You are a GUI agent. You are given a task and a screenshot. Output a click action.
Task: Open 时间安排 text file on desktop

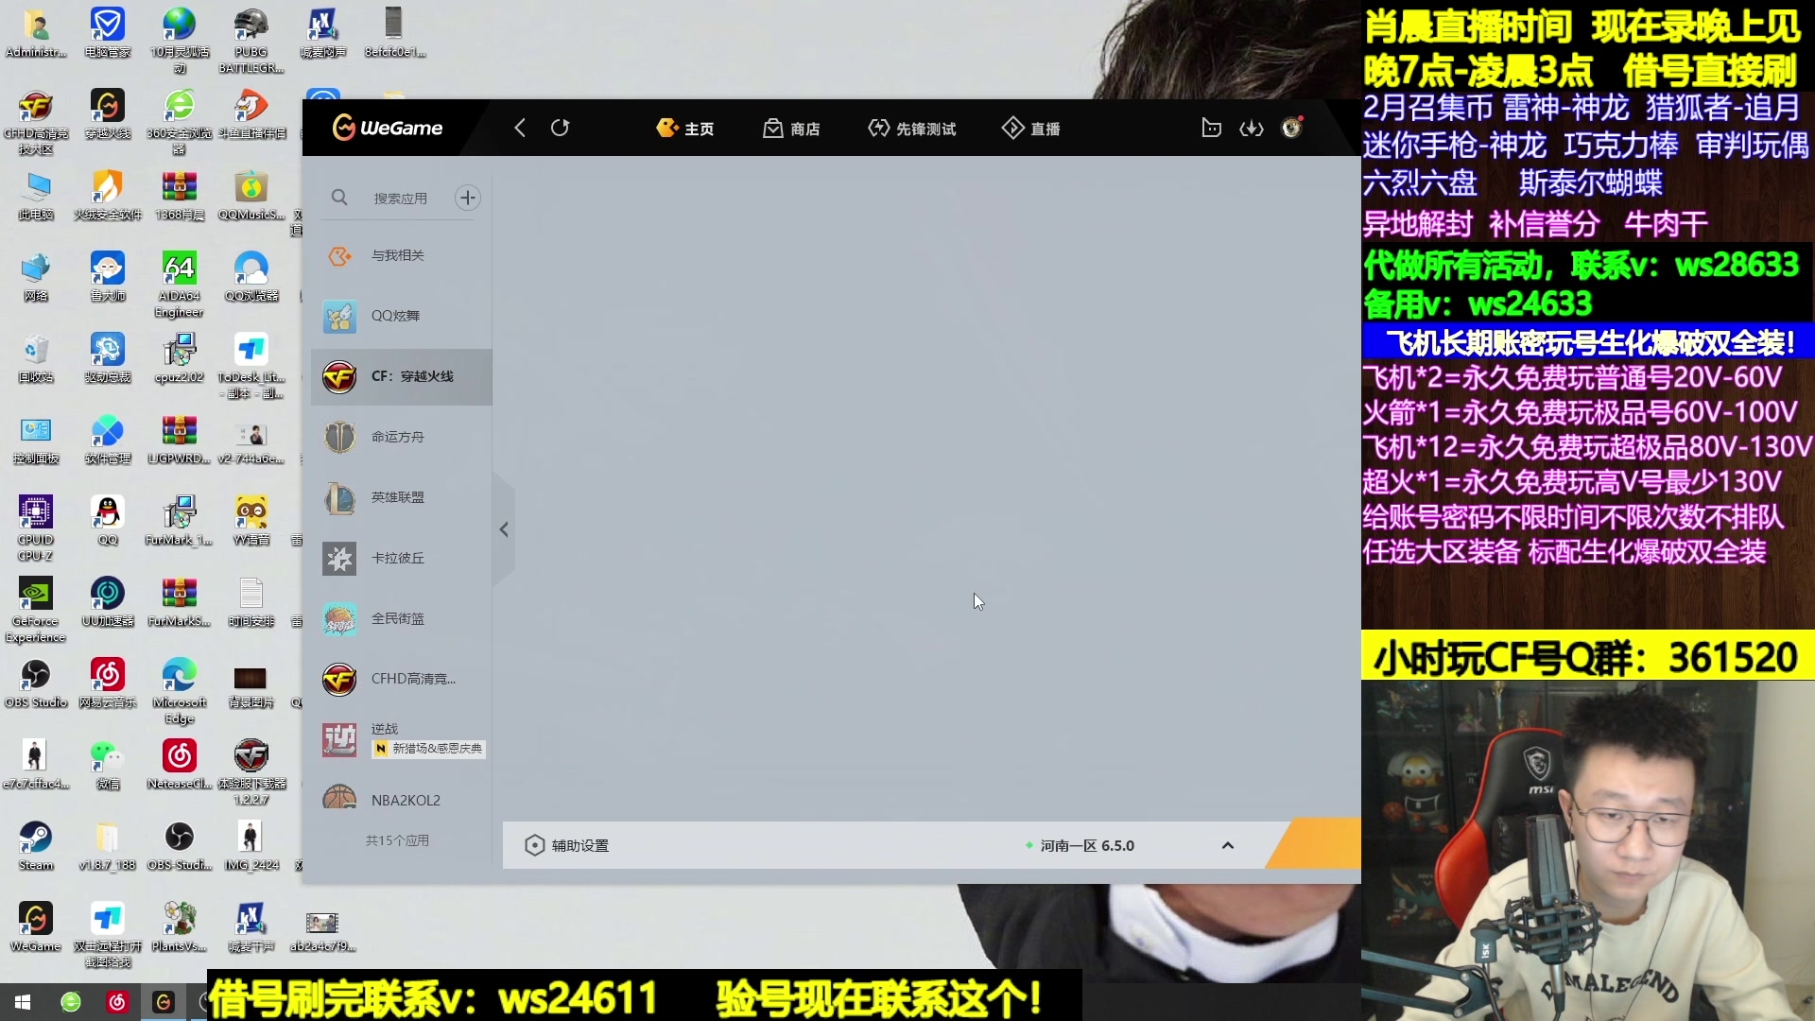coord(251,601)
